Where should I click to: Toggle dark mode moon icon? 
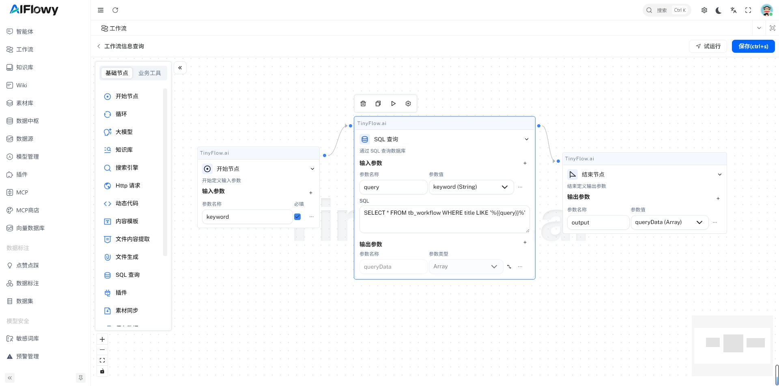click(x=719, y=10)
